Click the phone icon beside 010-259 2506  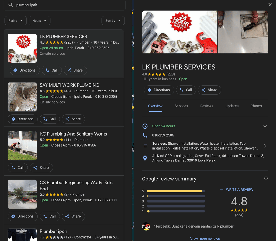click(145, 135)
